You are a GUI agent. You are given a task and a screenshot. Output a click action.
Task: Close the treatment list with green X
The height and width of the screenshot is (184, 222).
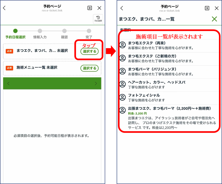pyautogui.click(x=214, y=19)
